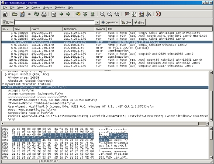Open the filter history dropdown arrow
214x164 pixels.
[x=97, y=22]
